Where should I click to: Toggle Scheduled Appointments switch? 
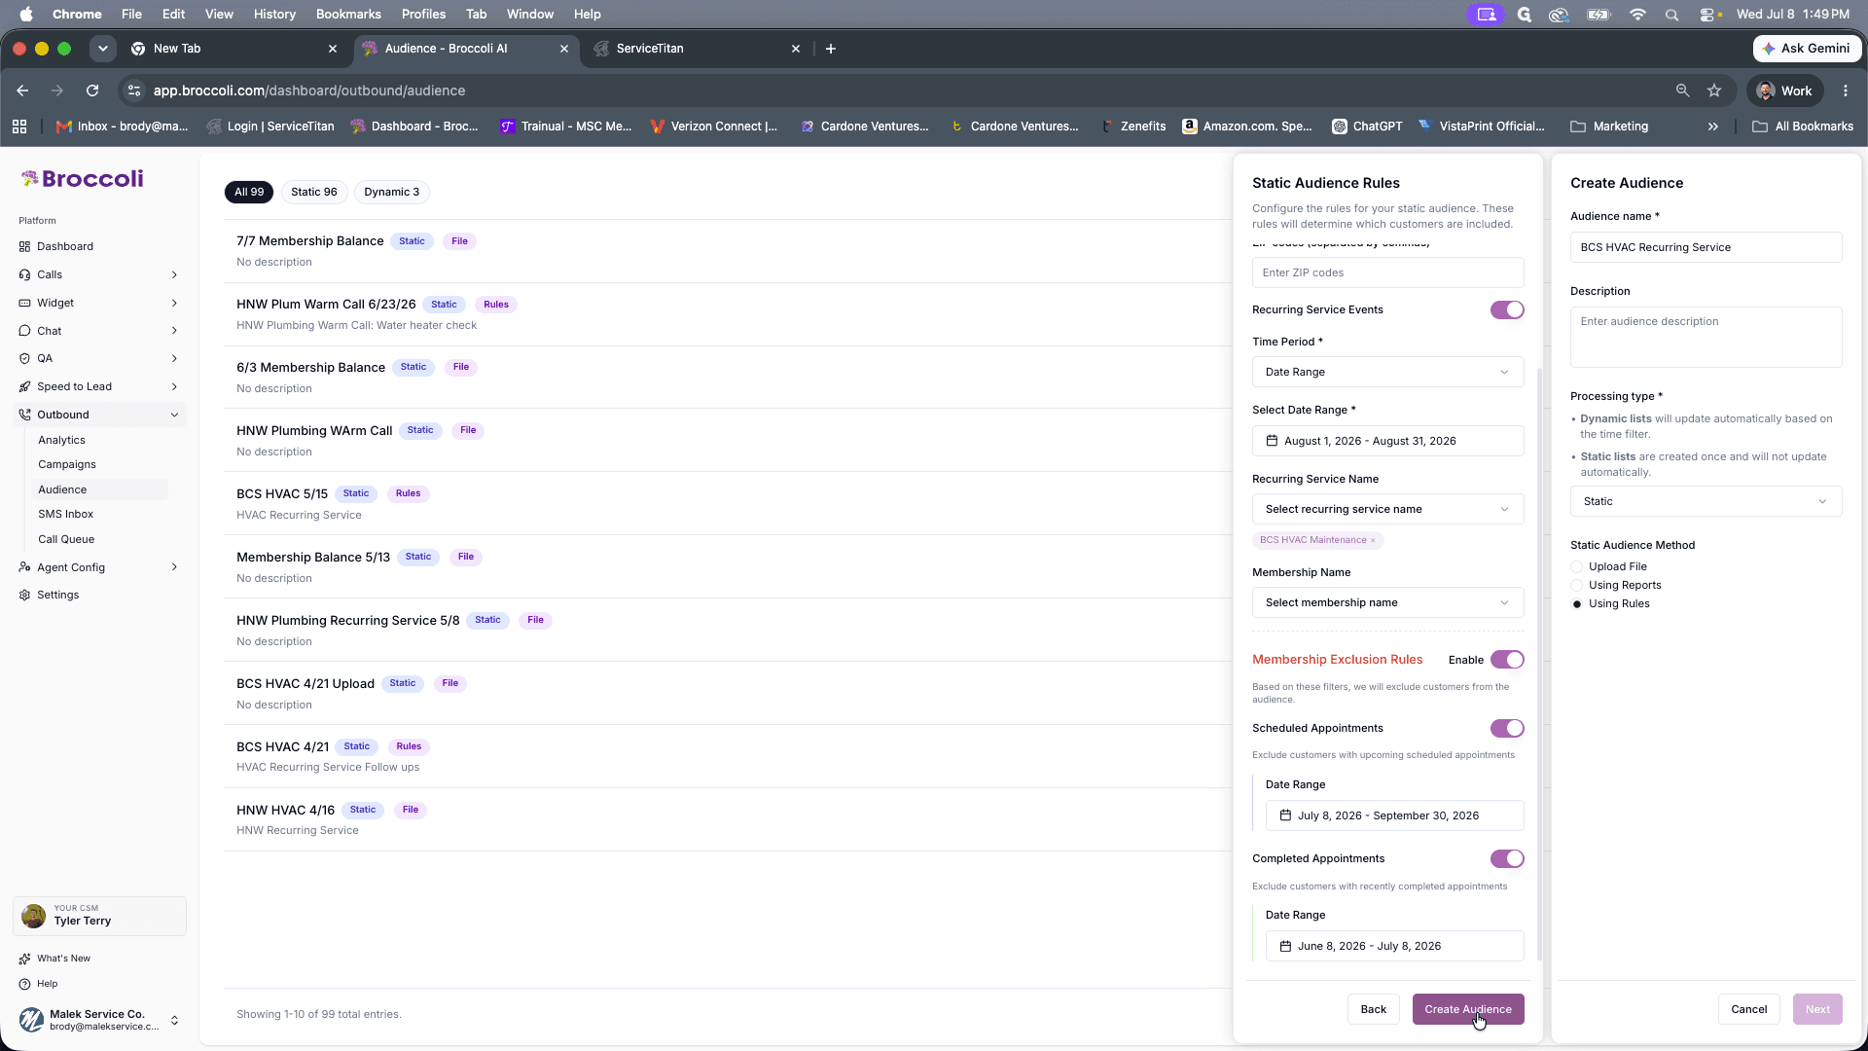pos(1507,728)
